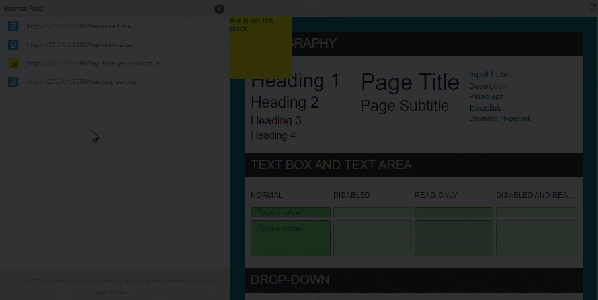Click the Page Subtitle text
Image resolution: width=598 pixels, height=300 pixels.
pos(405,106)
